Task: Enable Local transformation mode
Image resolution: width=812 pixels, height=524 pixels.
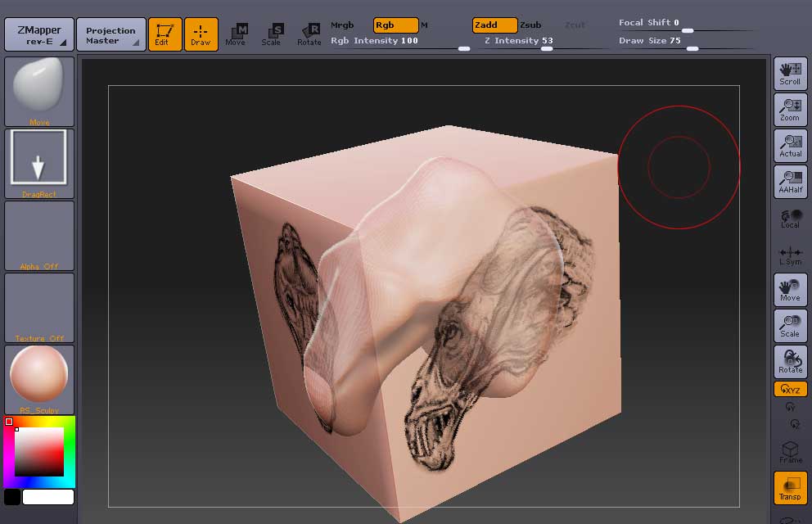Action: click(790, 218)
